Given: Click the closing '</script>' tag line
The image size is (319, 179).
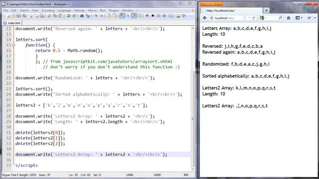Looking at the screenshot, I should click(x=26, y=166).
